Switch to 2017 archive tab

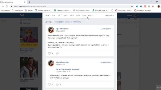pos(59,15)
